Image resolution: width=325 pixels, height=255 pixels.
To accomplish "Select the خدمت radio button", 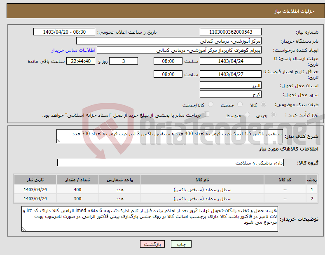I will (x=240, y=104).
